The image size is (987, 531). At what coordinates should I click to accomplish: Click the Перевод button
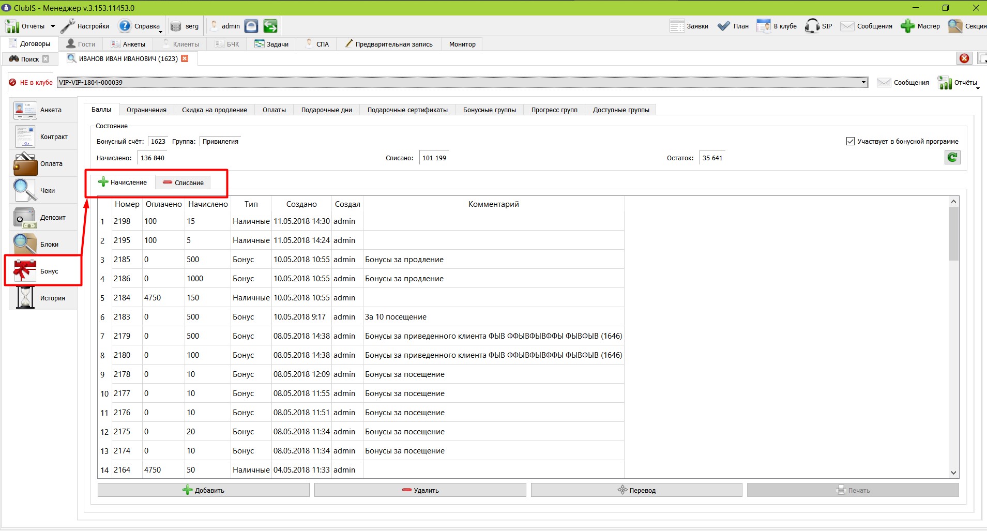coord(636,490)
